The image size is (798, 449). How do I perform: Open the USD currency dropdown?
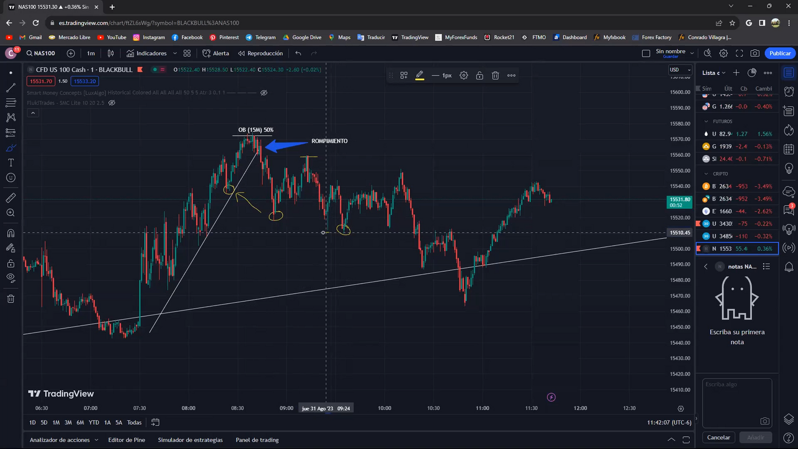pyautogui.click(x=680, y=70)
